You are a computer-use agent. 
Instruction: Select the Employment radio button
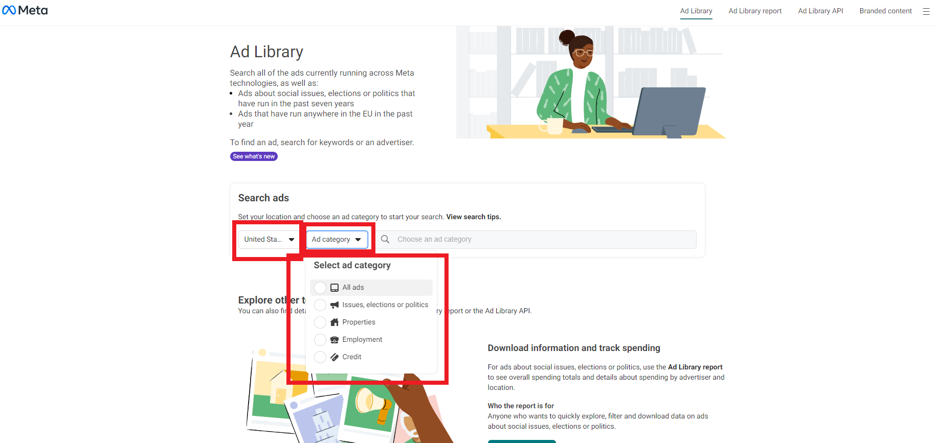click(x=320, y=340)
